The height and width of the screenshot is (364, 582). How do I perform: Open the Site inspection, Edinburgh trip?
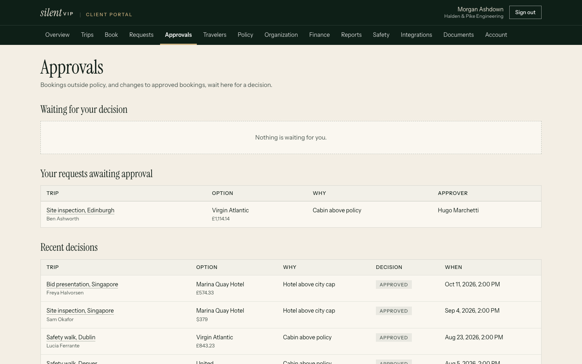(x=80, y=210)
